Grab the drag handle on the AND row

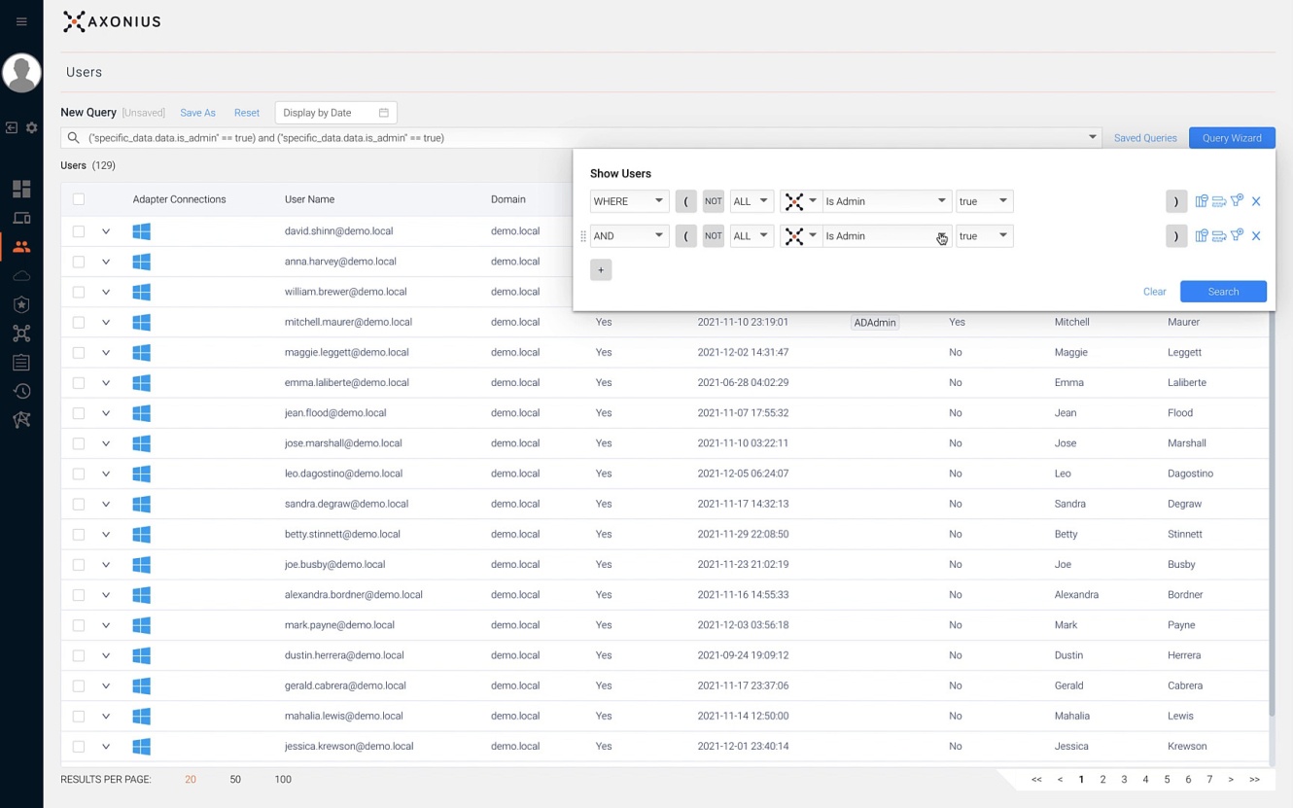point(583,236)
